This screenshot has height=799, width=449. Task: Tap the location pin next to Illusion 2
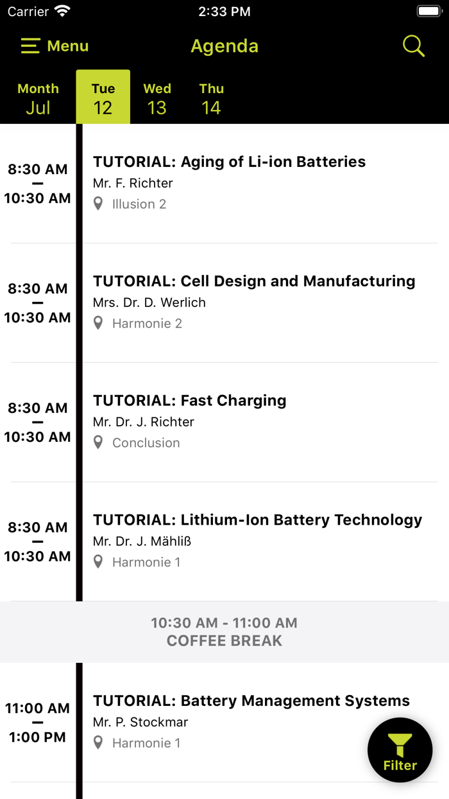tap(98, 204)
